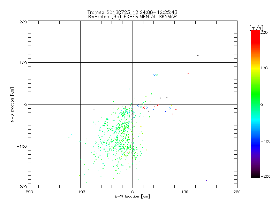Click the green cross marker near north 70 km

pyautogui.click(x=157, y=75)
